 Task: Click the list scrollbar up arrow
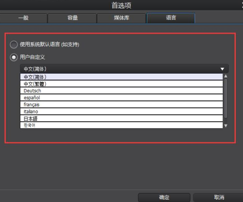[x=226, y=76]
